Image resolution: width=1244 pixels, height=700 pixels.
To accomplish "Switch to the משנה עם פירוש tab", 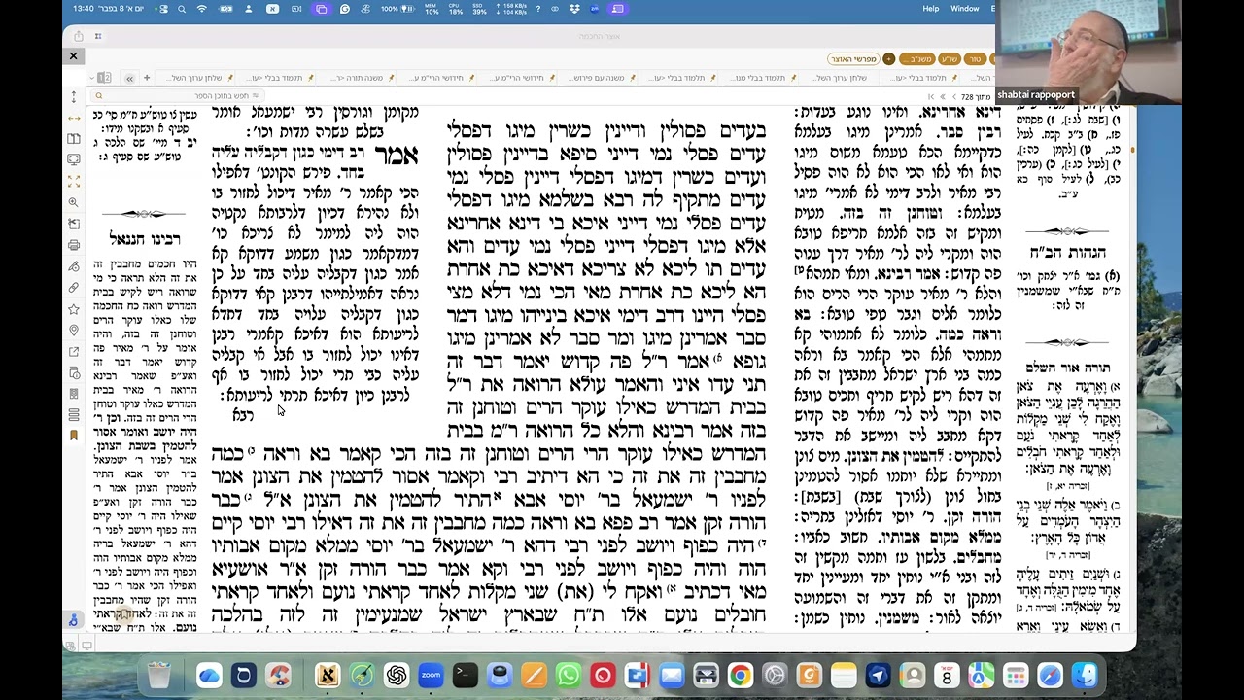I will point(599,78).
